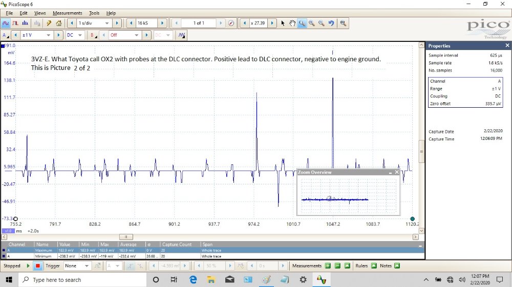Click the red Stop capture button
The width and height of the screenshot is (512, 287).
click(38, 266)
